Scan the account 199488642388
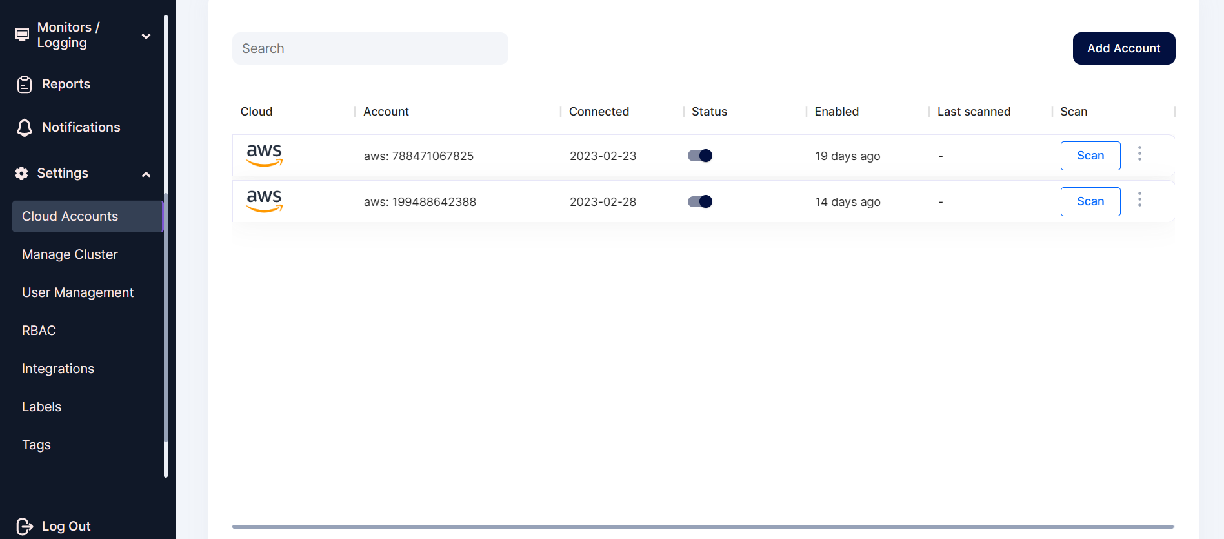This screenshot has height=539, width=1224. coord(1090,201)
